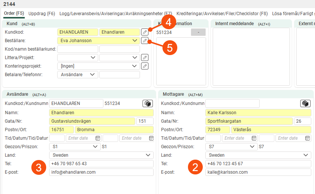The height and width of the screenshot is (194, 315).
Task: Open calendar for second Mottagare date field
Action: click(x=307, y=138)
